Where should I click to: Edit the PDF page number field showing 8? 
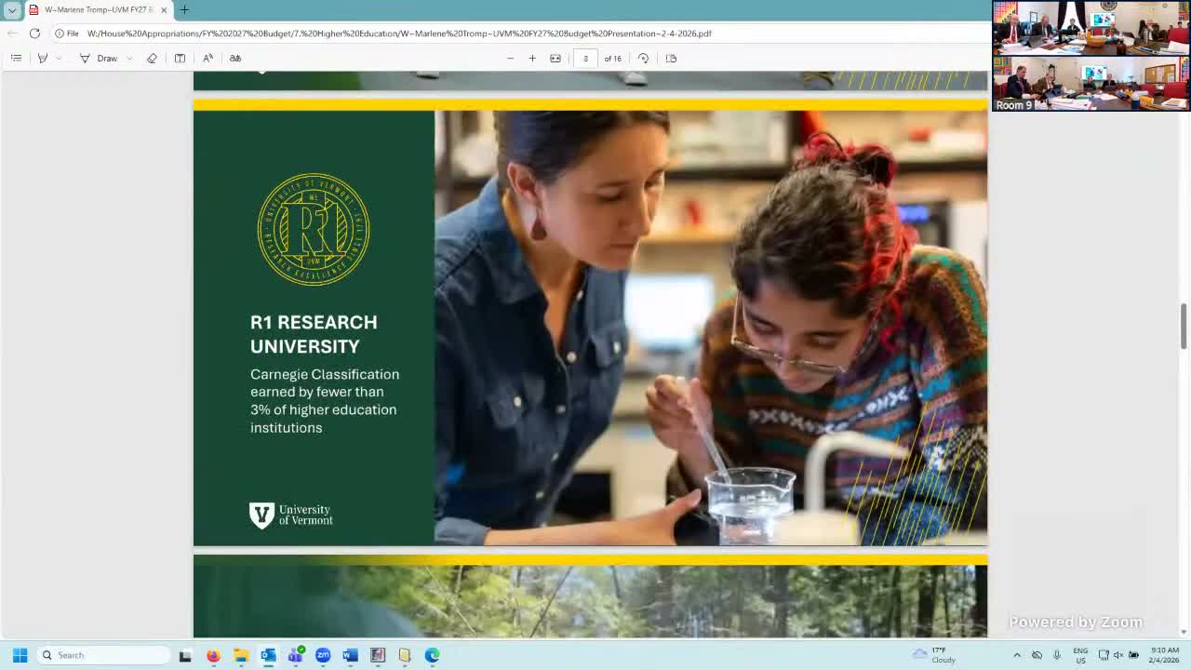(584, 58)
